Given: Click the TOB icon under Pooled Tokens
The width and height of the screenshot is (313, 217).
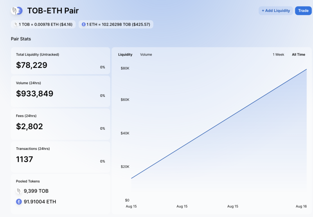Looking at the screenshot, I should pyautogui.click(x=19, y=191).
